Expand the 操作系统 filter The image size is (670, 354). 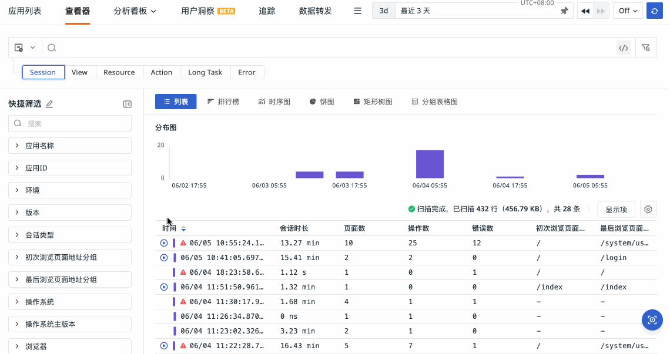(70, 302)
